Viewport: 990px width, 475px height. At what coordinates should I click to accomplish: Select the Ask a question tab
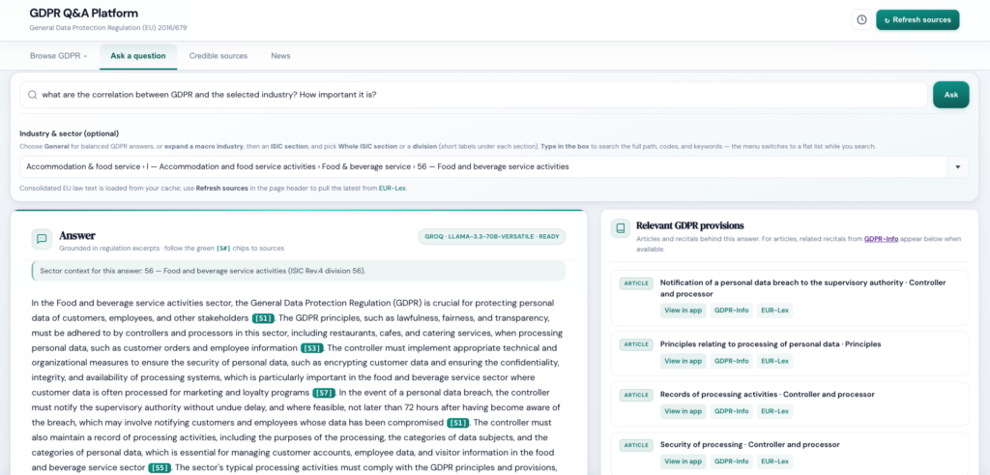[x=137, y=56]
